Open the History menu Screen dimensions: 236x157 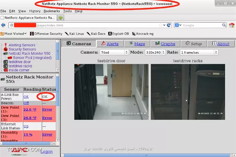[x=35, y=11]
